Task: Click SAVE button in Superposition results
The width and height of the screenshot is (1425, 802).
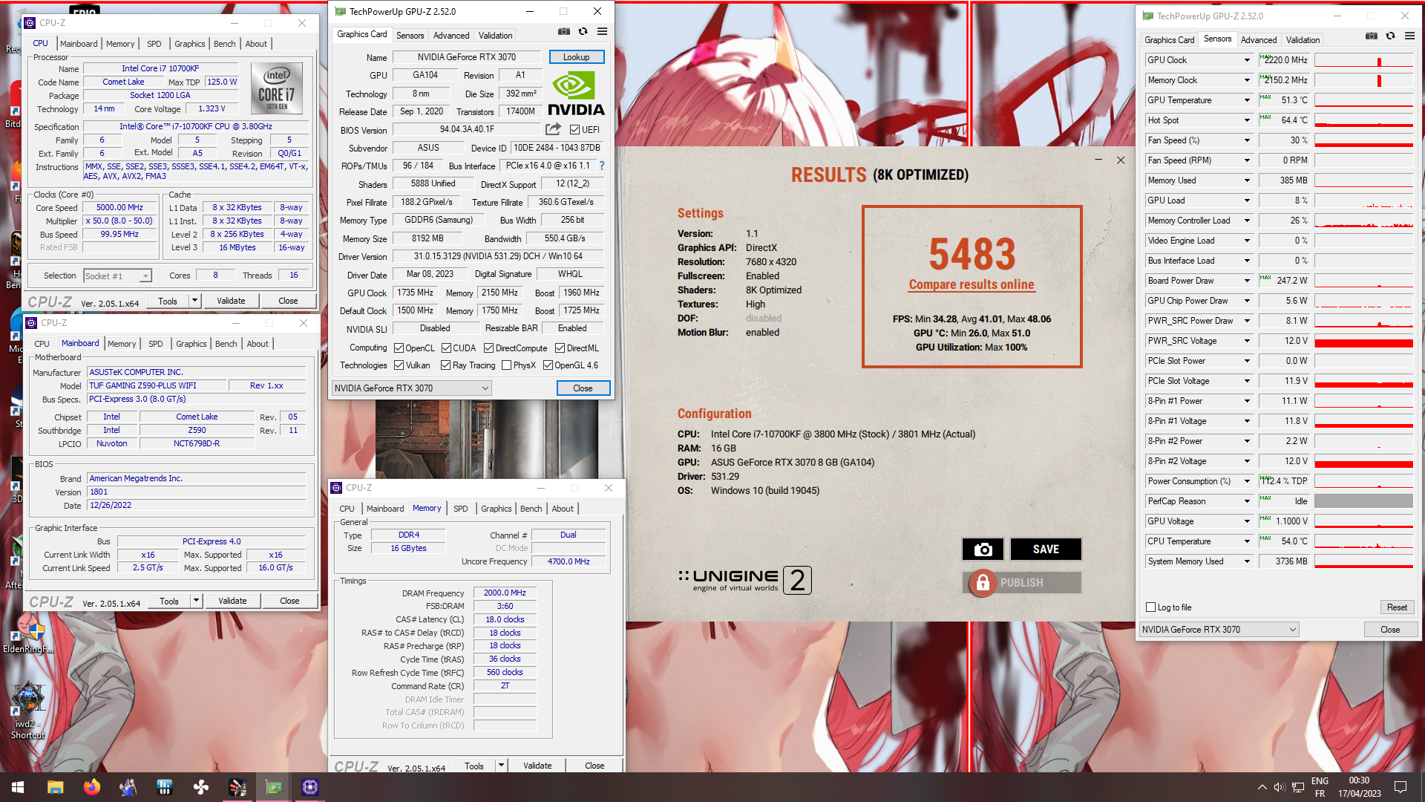Action: point(1046,549)
